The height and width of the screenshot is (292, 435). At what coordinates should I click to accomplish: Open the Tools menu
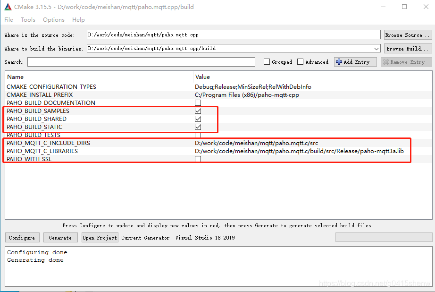coord(28,20)
